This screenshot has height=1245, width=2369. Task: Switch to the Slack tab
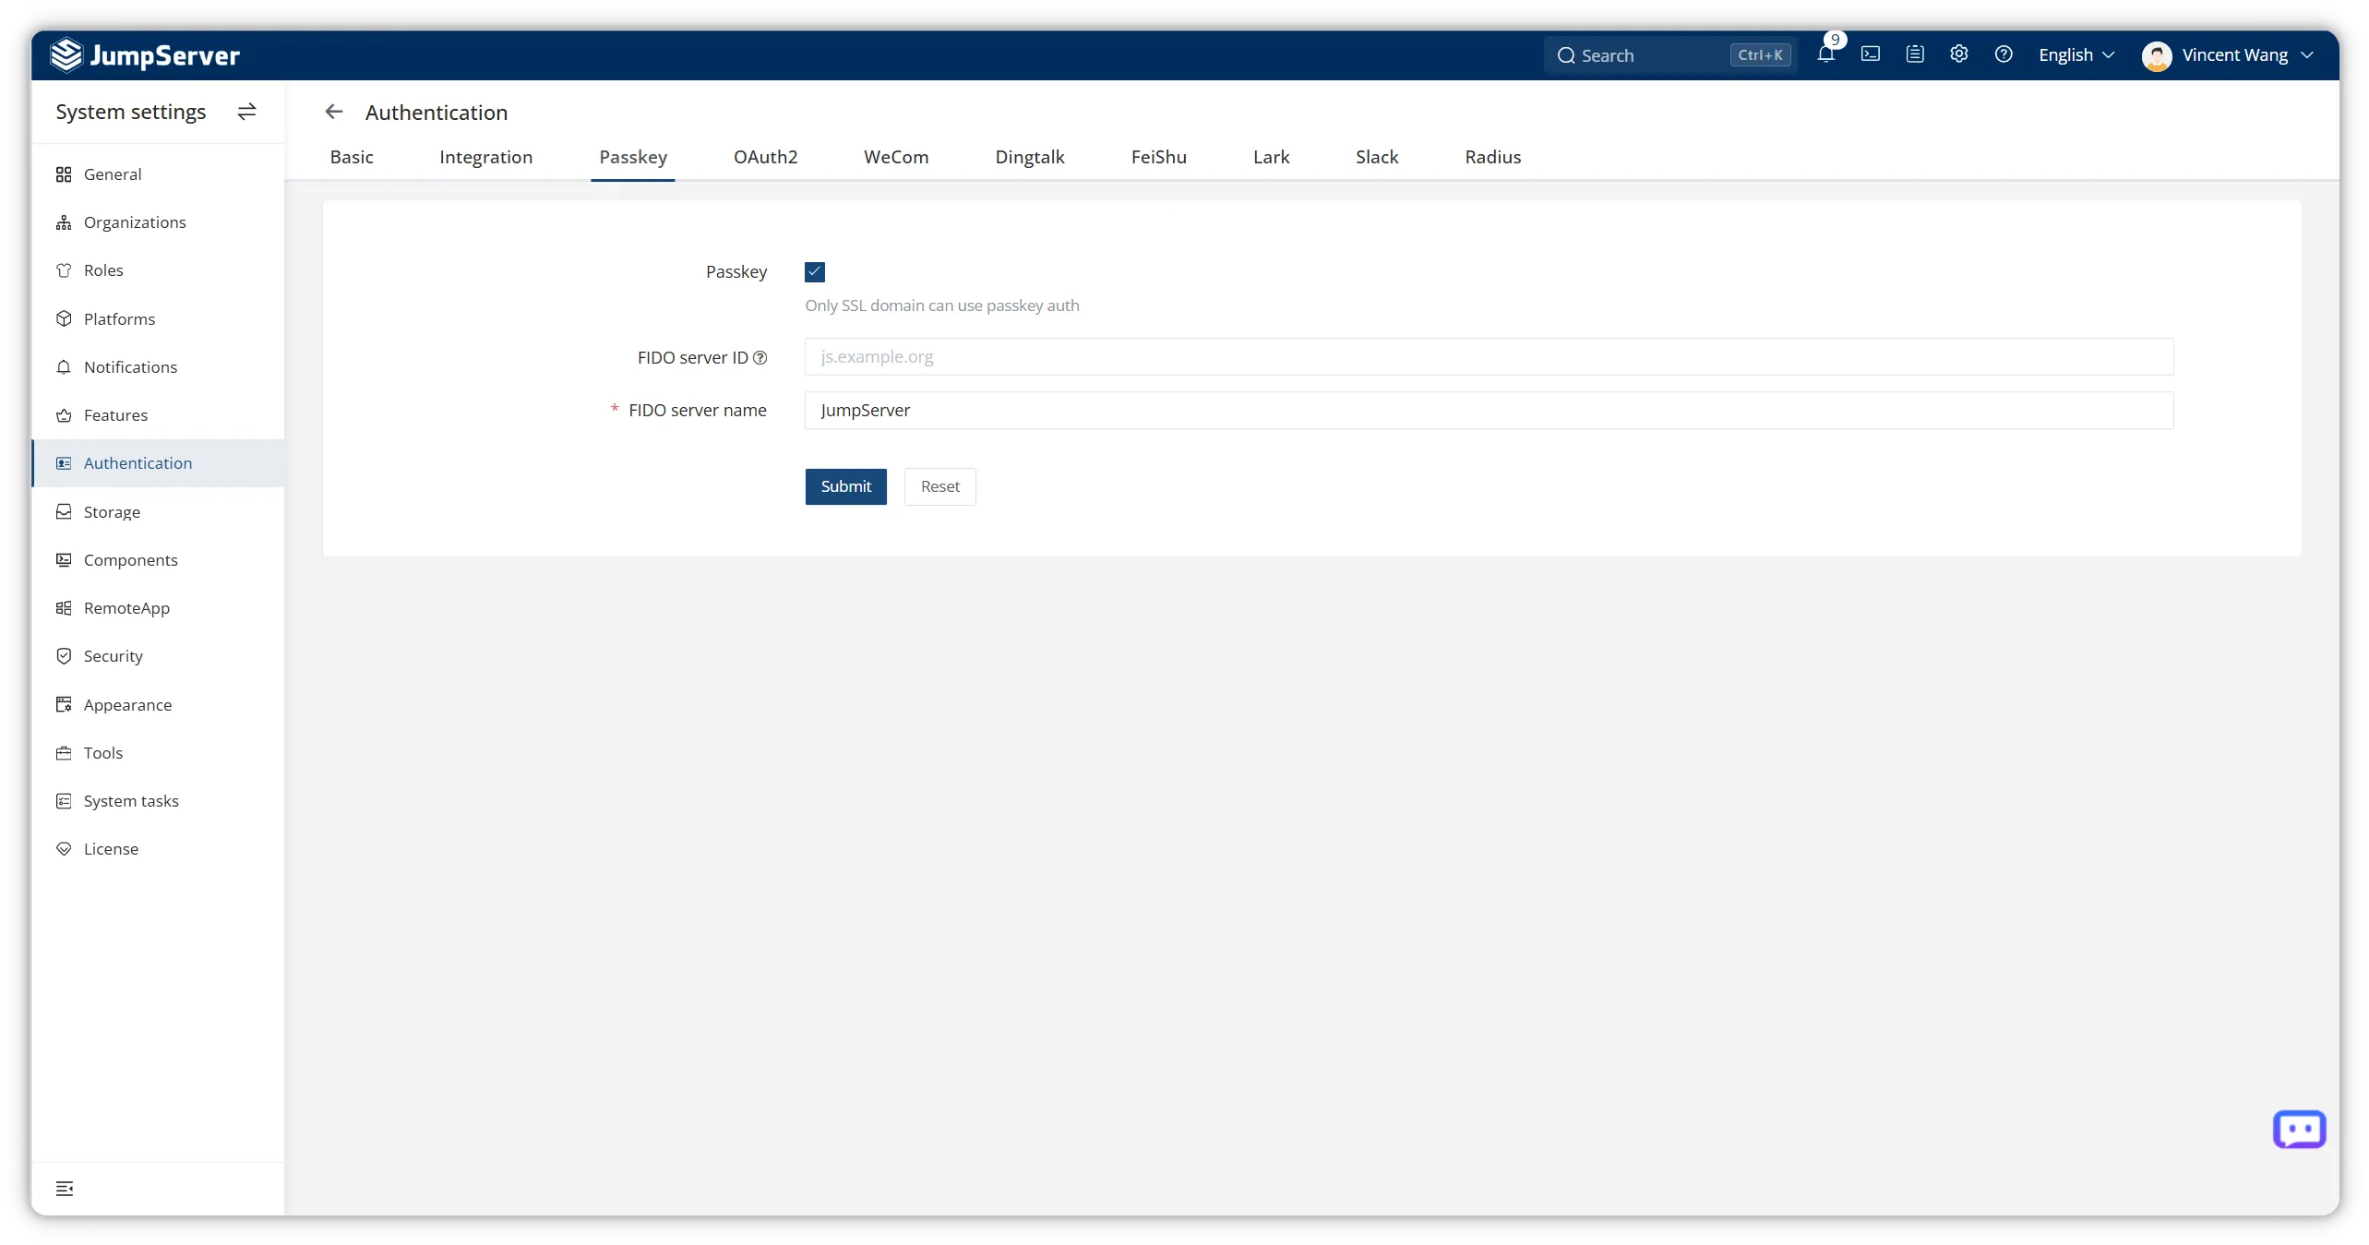(1377, 157)
